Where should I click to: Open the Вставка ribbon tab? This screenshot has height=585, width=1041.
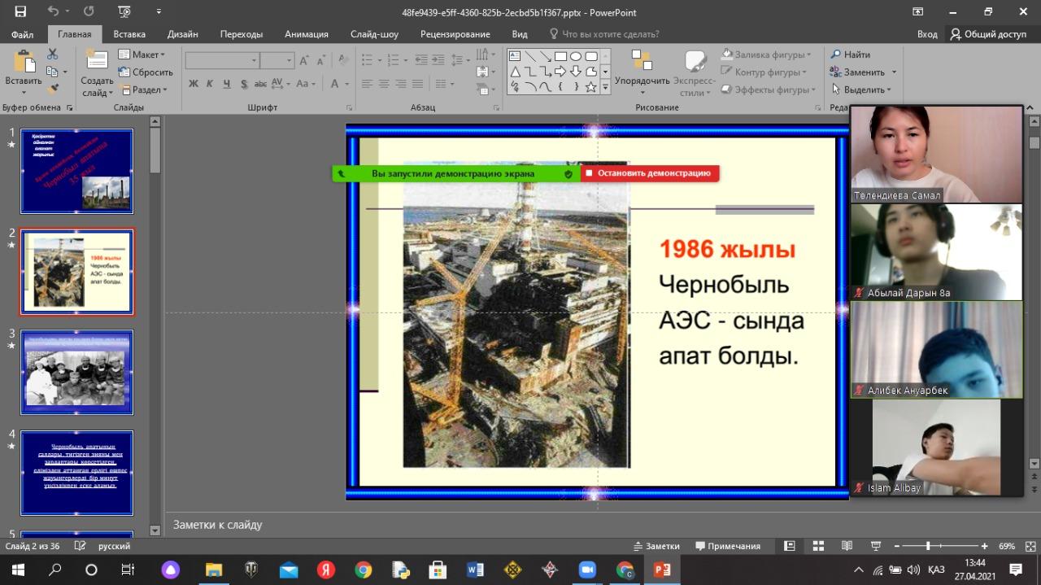coord(129,34)
